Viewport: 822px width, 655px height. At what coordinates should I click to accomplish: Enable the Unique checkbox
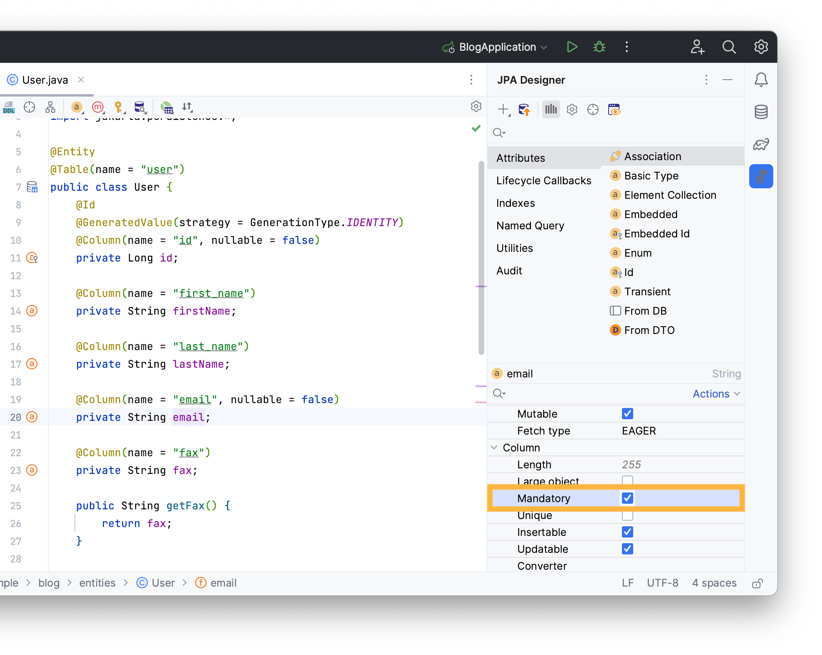(627, 515)
